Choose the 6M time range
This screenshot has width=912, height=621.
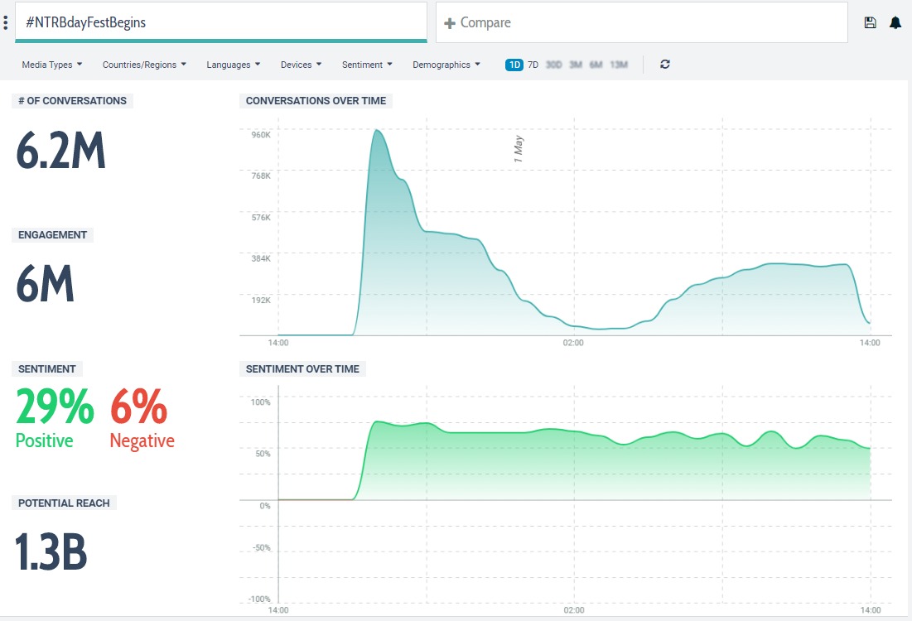click(596, 65)
